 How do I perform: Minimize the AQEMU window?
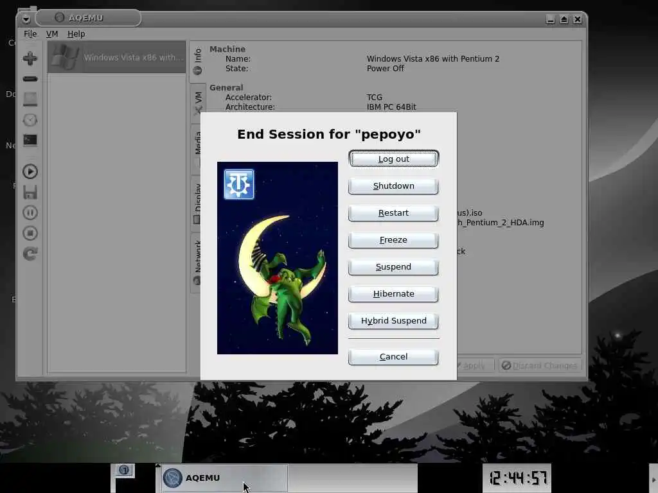551,19
